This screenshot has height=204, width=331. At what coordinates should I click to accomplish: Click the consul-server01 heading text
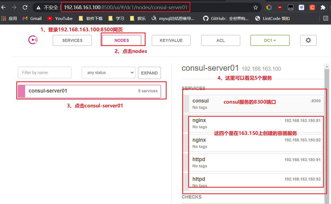210,68
